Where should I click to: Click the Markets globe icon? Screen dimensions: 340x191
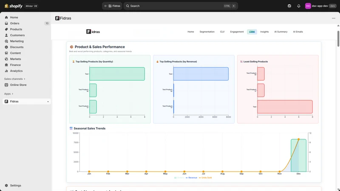[6, 59]
